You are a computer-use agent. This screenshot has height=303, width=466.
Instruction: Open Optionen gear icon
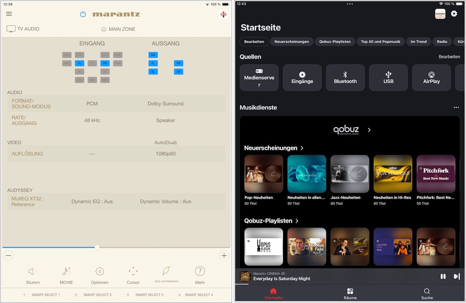100,272
